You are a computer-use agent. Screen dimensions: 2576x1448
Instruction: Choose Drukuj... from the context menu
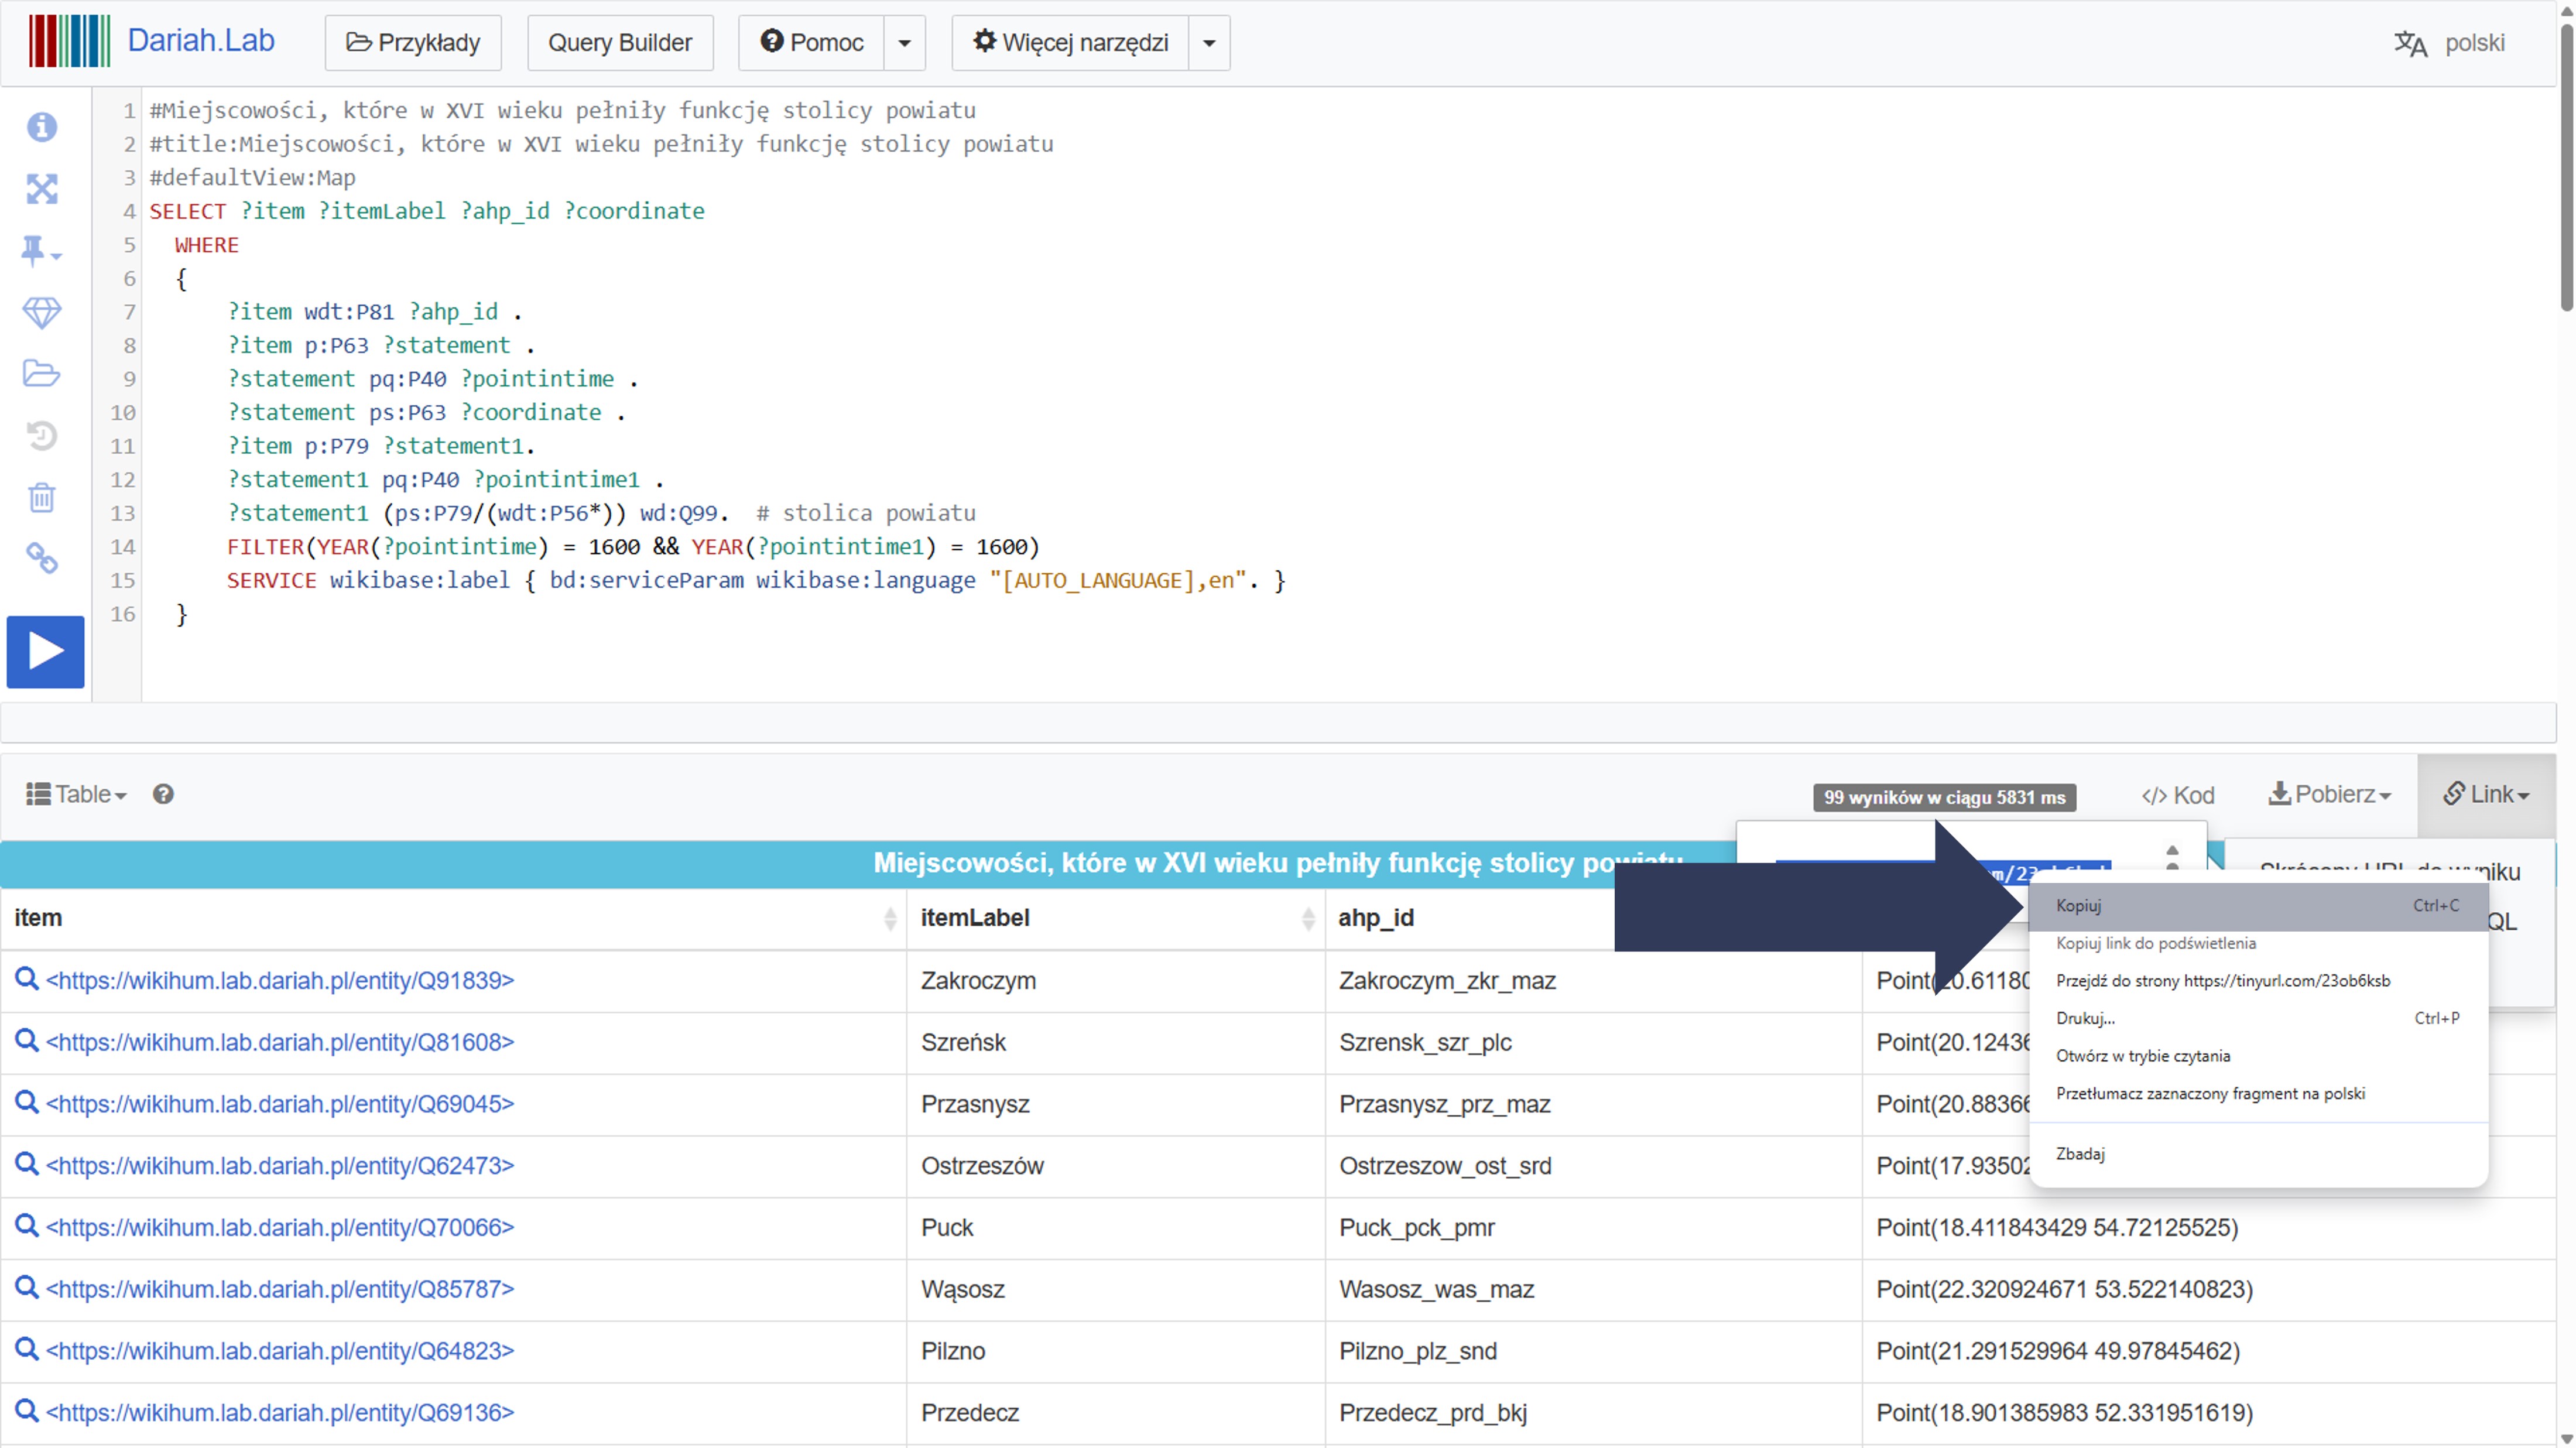click(2085, 1018)
